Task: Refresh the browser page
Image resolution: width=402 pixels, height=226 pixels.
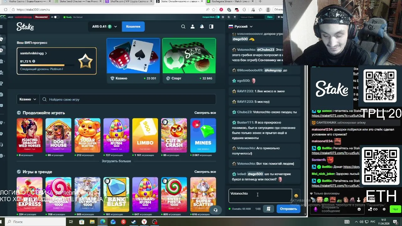Action: pos(6,9)
